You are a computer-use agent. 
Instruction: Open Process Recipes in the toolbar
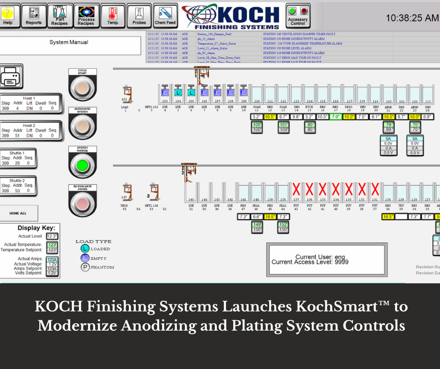click(x=86, y=16)
